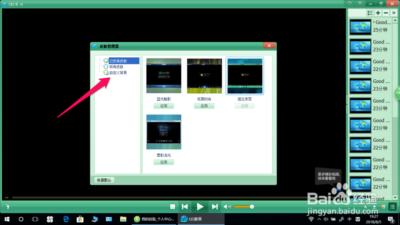Expand more playlist options double-chevron
Image resolution: width=400 pixels, height=225 pixels.
tap(394, 13)
